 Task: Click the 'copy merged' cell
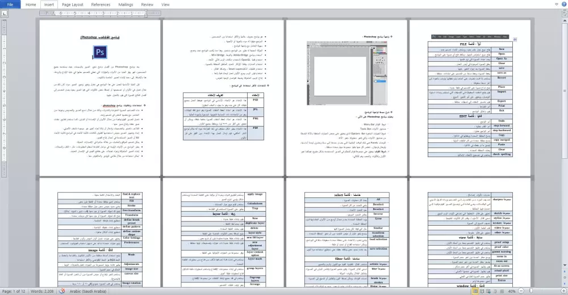tap(502, 140)
